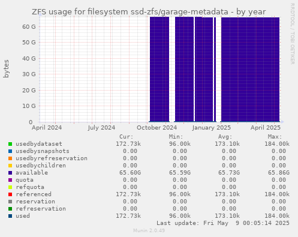Click the April 2024 x-axis label

(x=47, y=128)
